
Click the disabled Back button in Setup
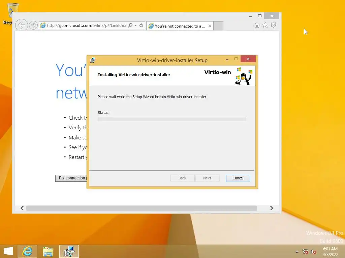(182, 178)
